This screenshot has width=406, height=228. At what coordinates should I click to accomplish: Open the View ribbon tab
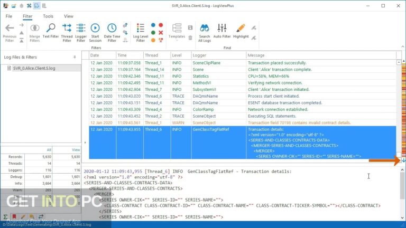pos(69,16)
